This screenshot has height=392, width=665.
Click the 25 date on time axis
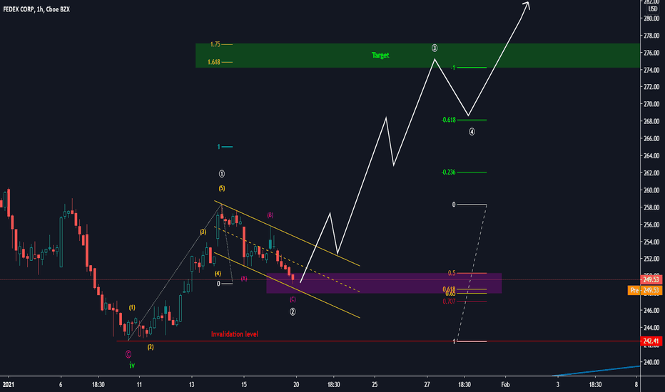click(375, 385)
